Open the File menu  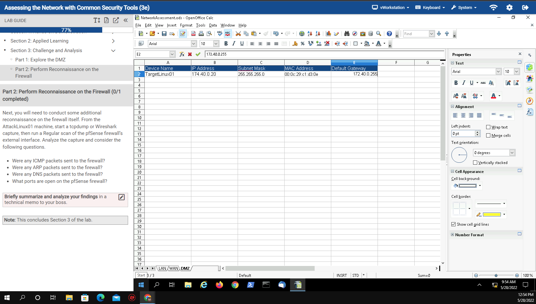[x=138, y=25]
